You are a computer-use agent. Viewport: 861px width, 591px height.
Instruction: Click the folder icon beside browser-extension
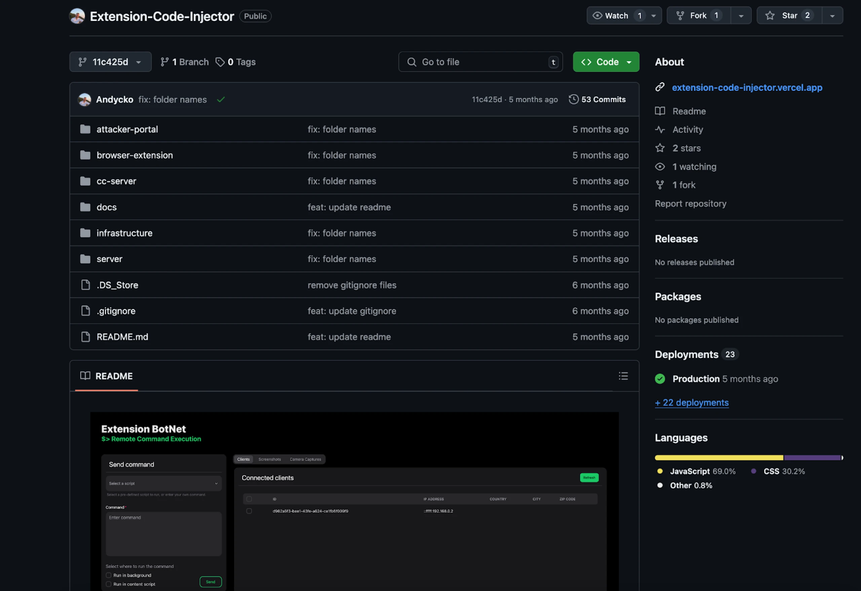(x=85, y=155)
